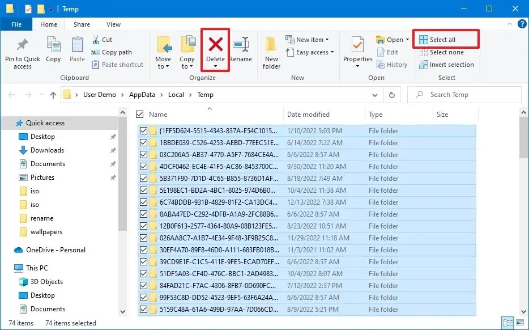Uncheck the checkbox next to folder 1BDDE039
The height and width of the screenshot is (330, 529).
coord(144,142)
